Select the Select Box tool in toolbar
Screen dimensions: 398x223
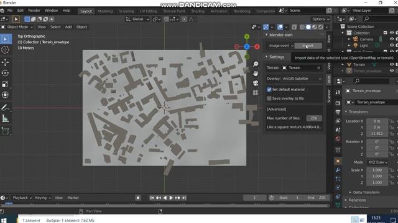pyautogui.click(x=6, y=39)
